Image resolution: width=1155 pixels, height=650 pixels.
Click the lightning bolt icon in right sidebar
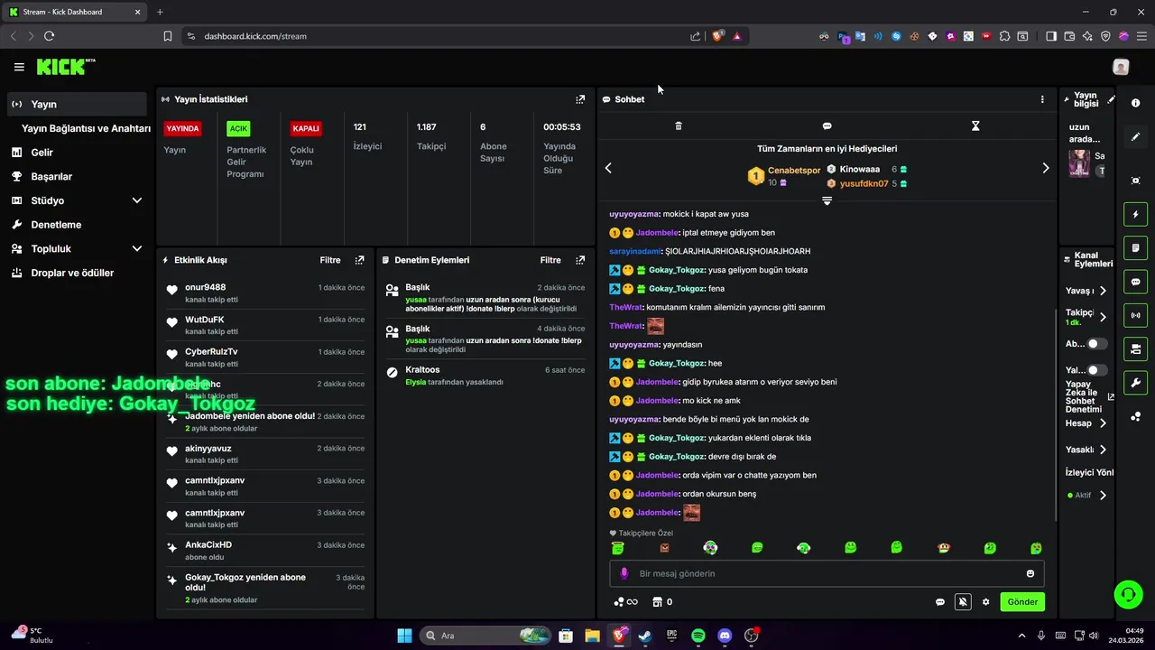point(1135,215)
